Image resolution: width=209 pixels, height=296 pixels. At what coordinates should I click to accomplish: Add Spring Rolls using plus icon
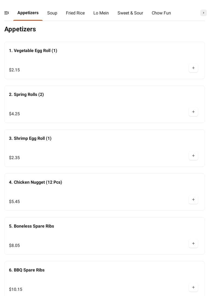193,112
